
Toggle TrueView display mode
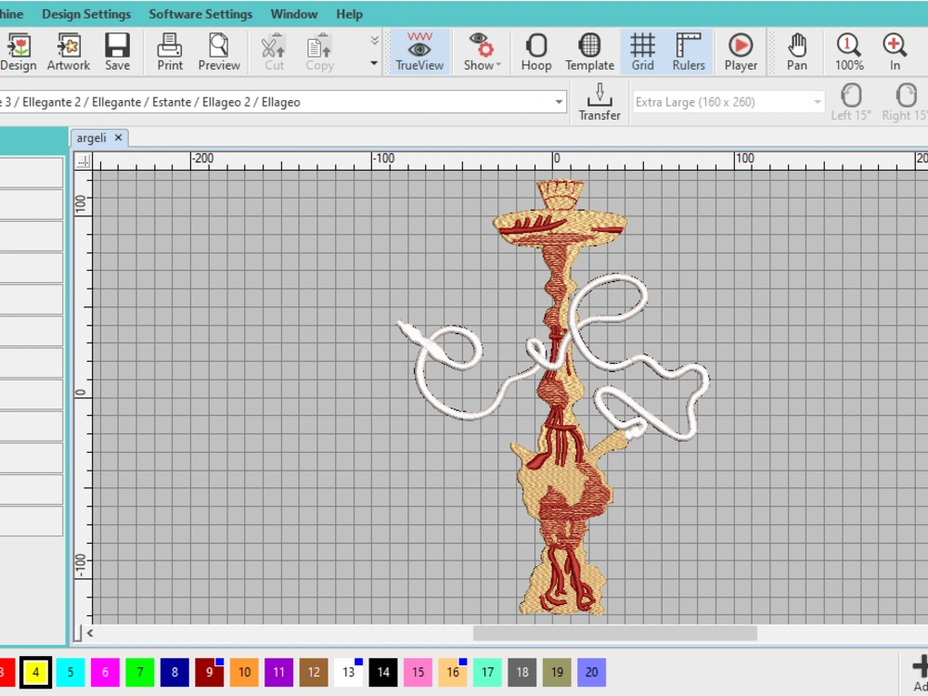(419, 52)
